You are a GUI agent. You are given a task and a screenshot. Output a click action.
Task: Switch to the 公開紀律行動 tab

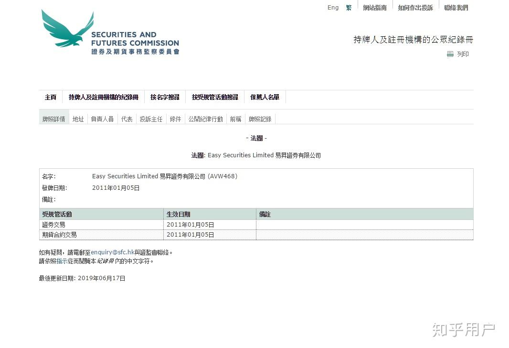coord(206,119)
